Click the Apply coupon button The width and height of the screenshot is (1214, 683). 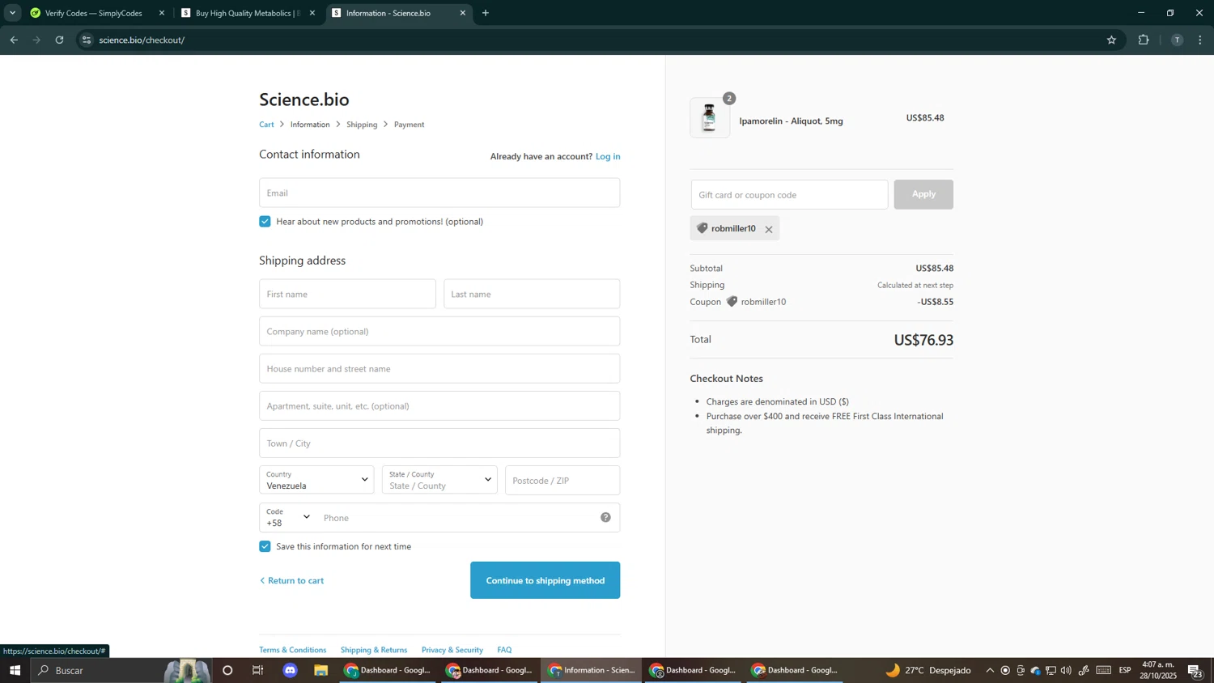(x=923, y=194)
